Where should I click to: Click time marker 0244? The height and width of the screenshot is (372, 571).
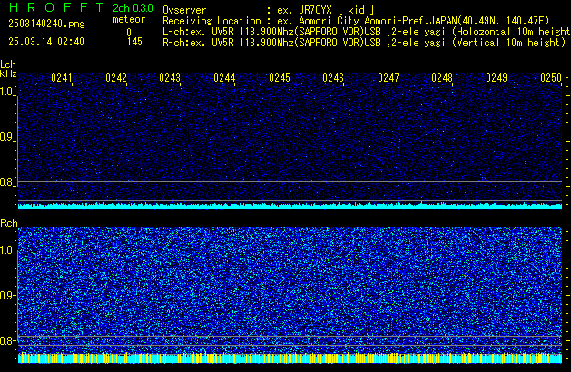pos(224,78)
